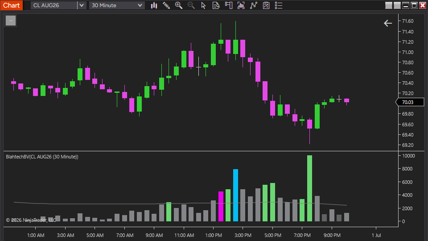The width and height of the screenshot is (428, 241).
Task: Click the 1:00 AM time label
Action: (x=36, y=235)
